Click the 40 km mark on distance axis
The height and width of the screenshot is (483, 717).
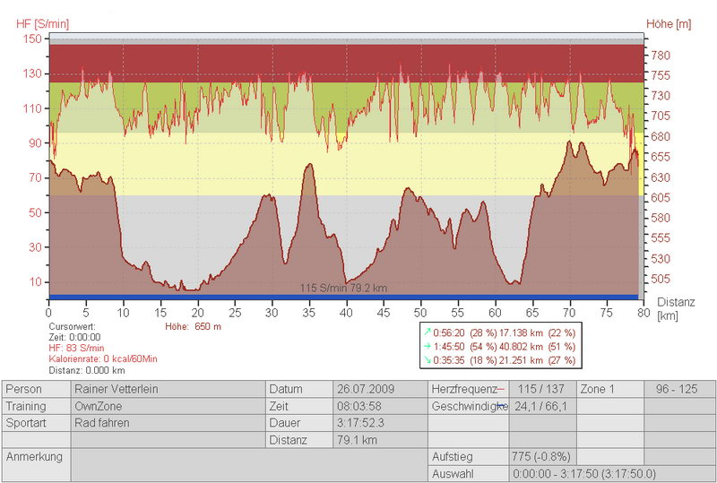tap(346, 314)
